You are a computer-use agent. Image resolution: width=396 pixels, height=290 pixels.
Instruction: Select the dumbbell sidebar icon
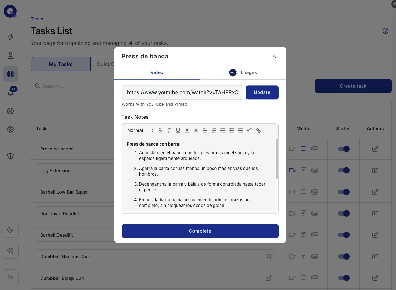tap(11, 74)
